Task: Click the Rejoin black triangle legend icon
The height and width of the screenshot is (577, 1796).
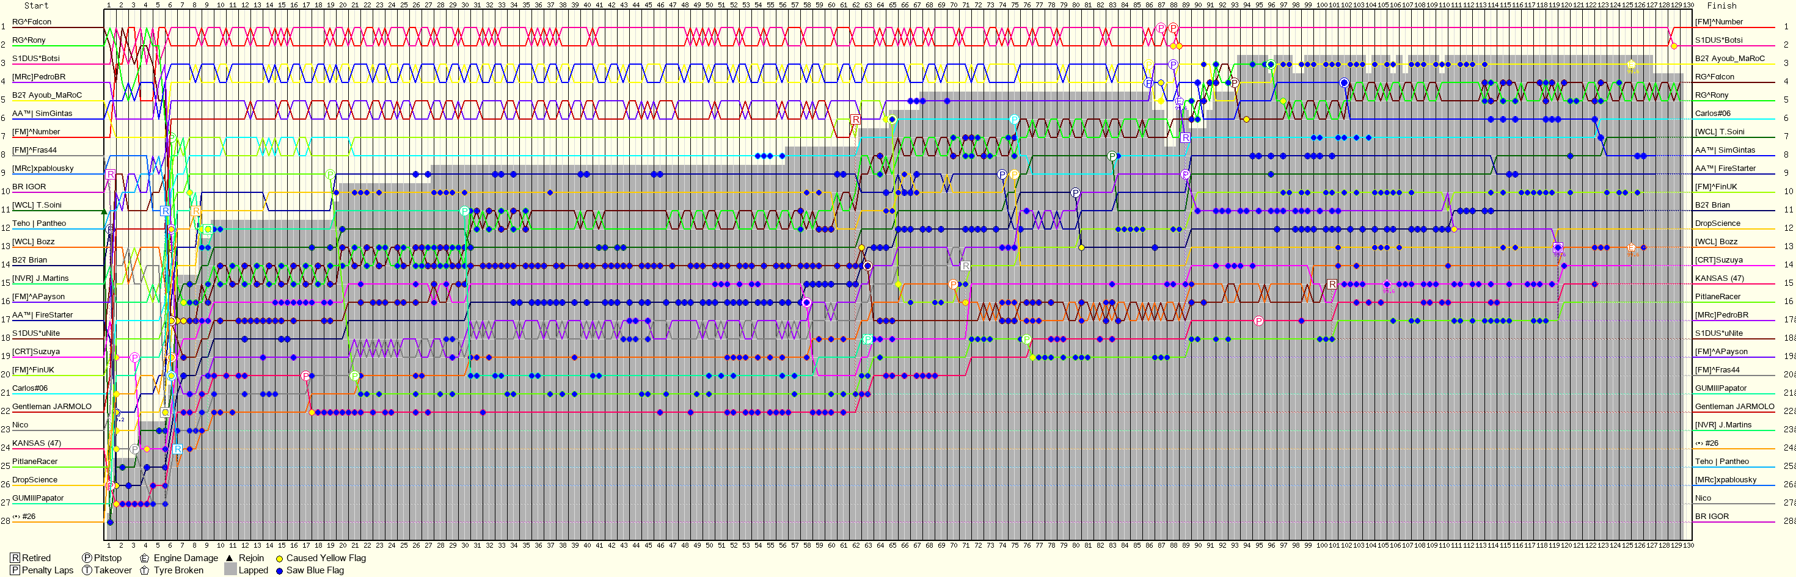Action: pos(229,558)
